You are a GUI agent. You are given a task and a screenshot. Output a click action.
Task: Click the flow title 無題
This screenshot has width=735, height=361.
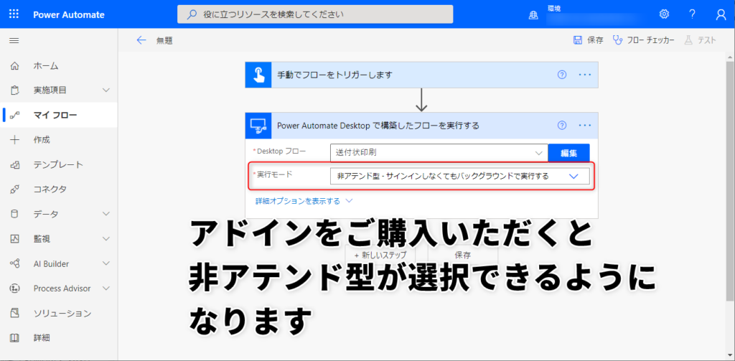(x=164, y=41)
